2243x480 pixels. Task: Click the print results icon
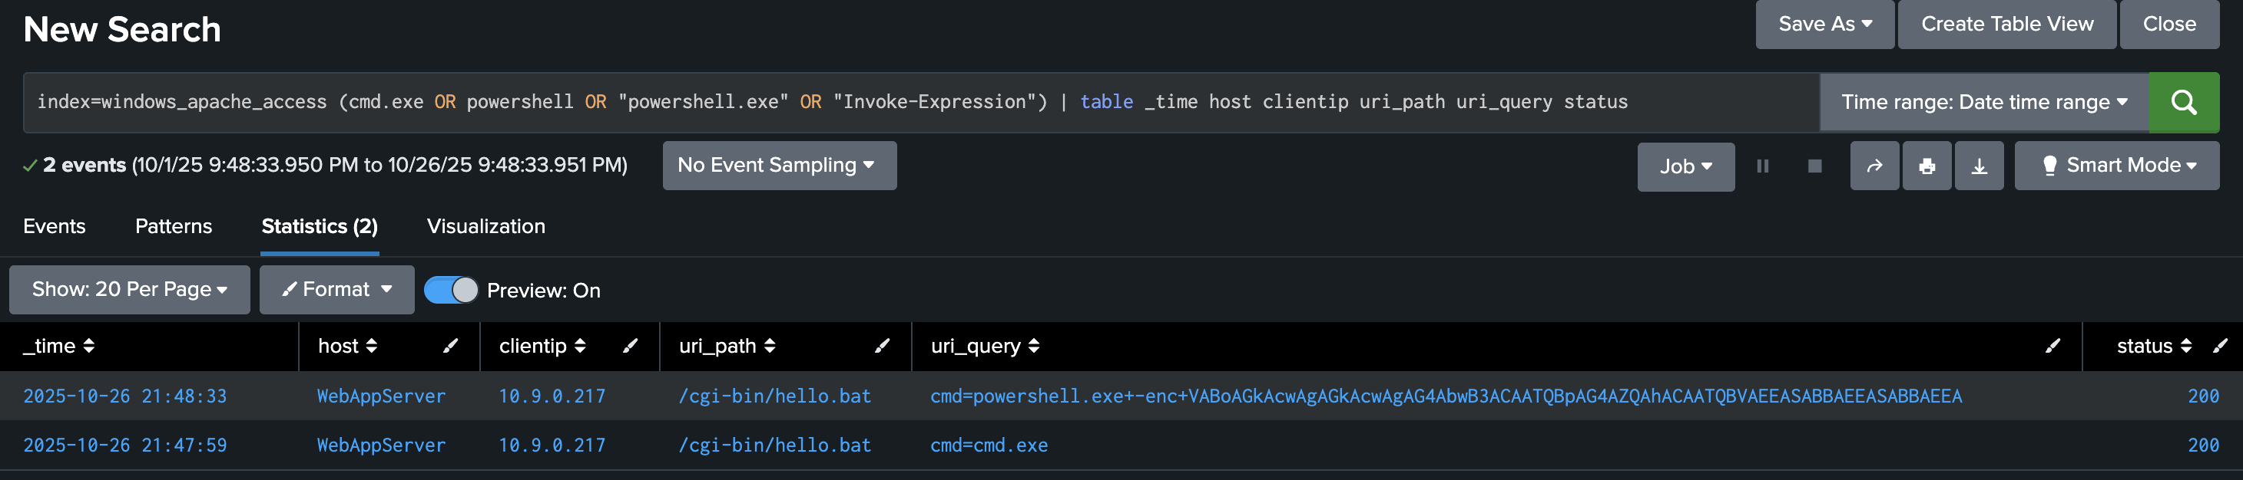[x=1927, y=166]
